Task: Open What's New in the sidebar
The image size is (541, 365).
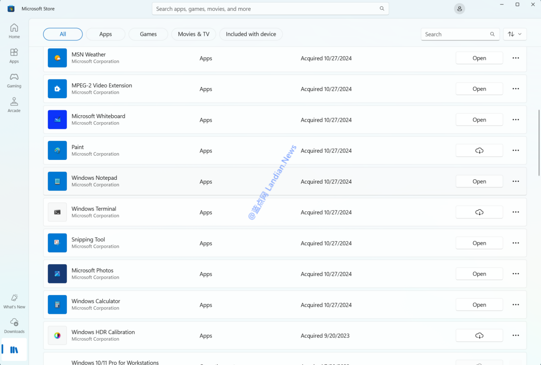Action: [14, 301]
